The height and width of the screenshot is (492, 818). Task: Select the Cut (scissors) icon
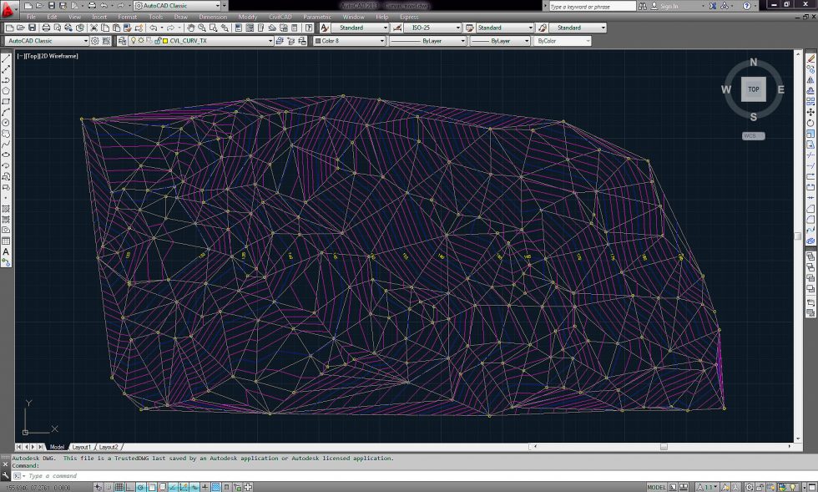[x=95, y=28]
